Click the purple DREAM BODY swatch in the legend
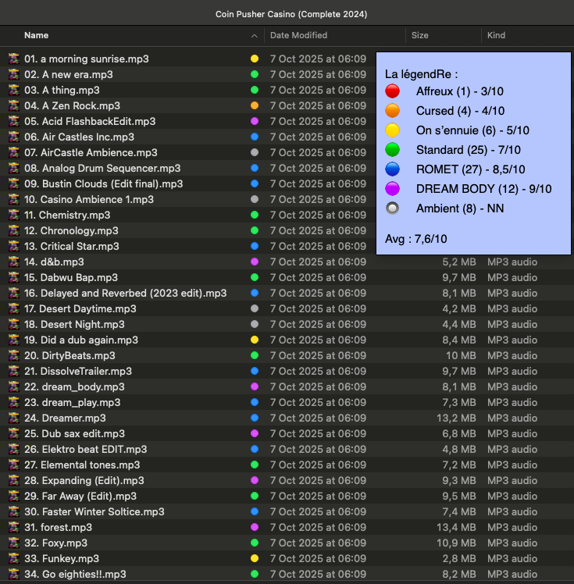The image size is (574, 584). tap(392, 189)
